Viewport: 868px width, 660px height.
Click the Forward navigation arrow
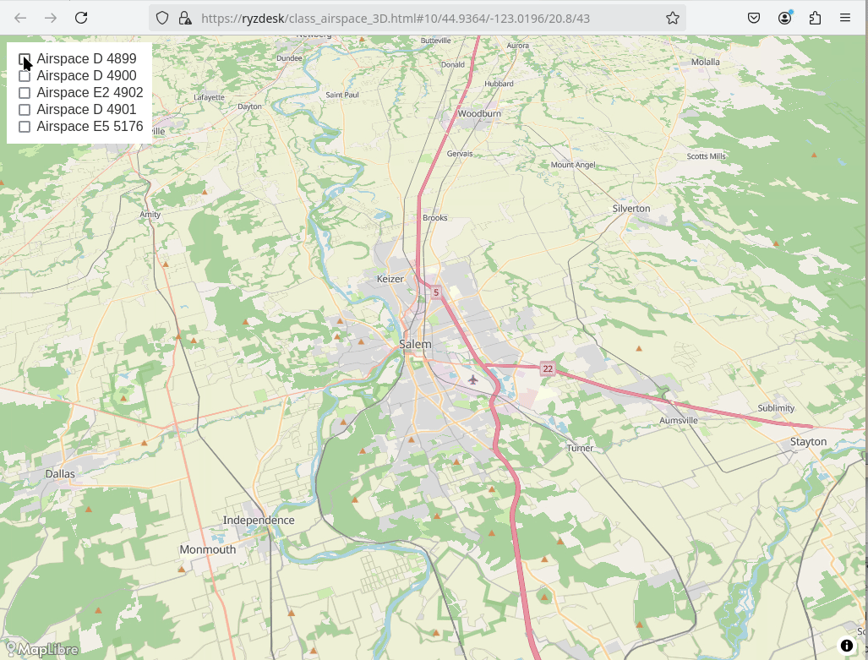click(51, 18)
